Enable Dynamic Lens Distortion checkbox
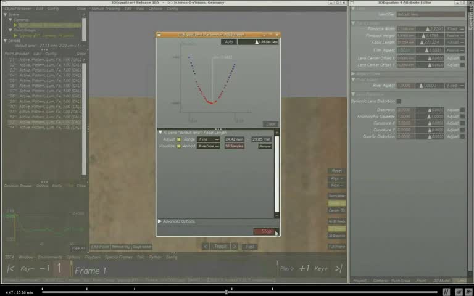 [399, 101]
